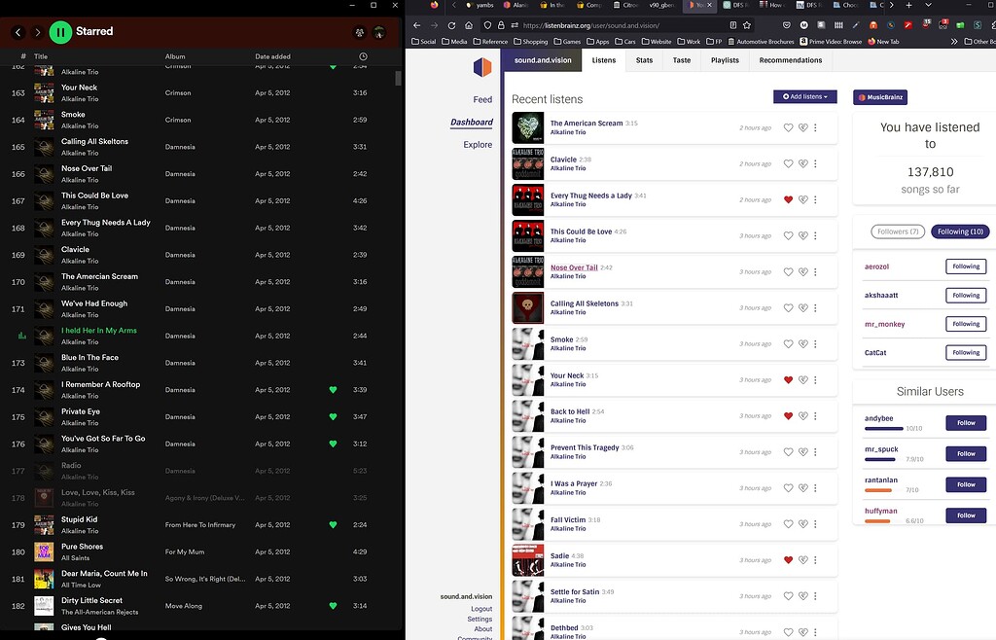Open Spotify user profile avatar

[x=379, y=32]
